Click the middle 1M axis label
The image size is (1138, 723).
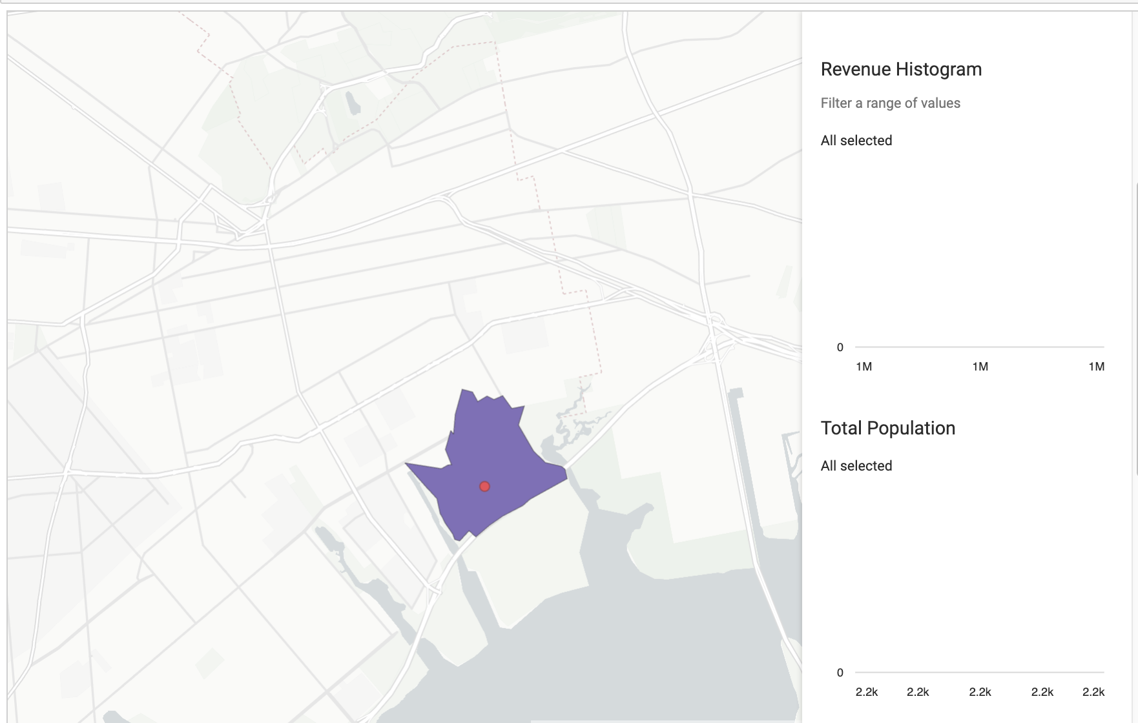click(980, 367)
